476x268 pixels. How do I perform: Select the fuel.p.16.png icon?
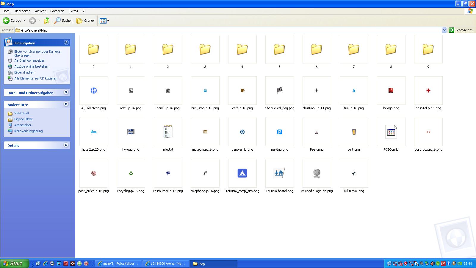point(354,91)
